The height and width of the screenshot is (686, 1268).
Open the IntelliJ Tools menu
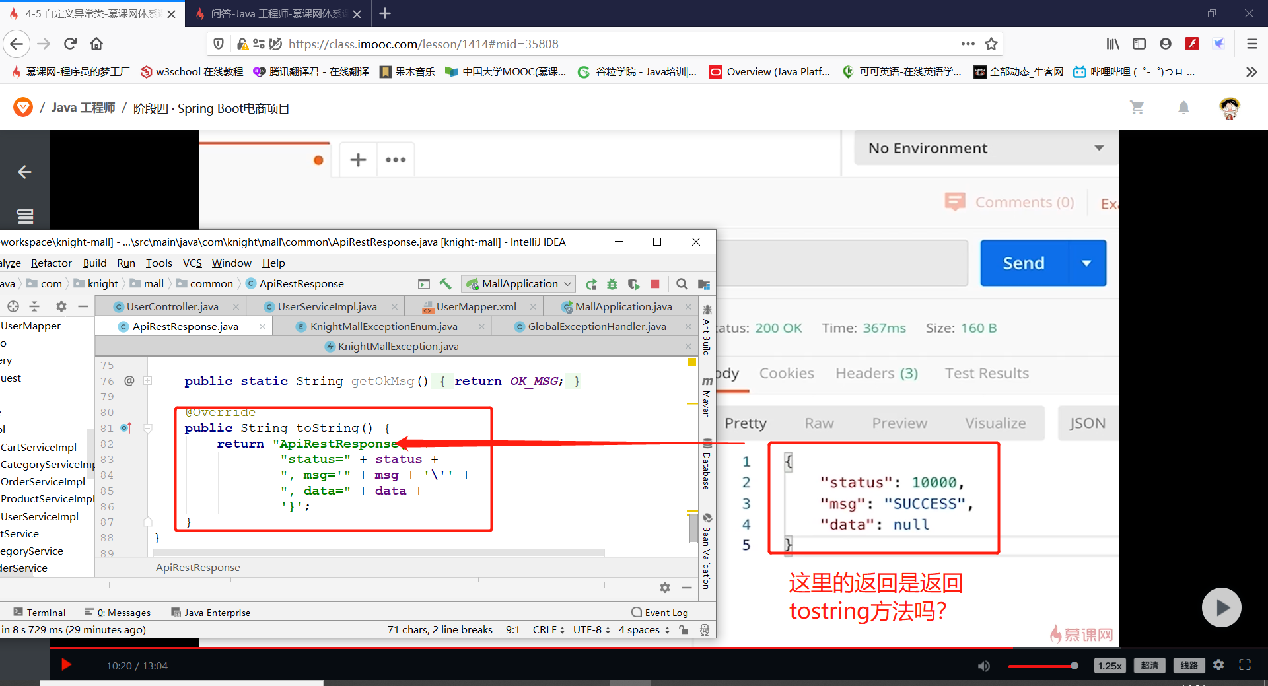pos(158,263)
